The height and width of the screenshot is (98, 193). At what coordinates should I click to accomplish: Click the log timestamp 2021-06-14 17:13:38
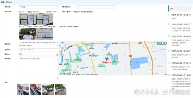tap(181, 75)
